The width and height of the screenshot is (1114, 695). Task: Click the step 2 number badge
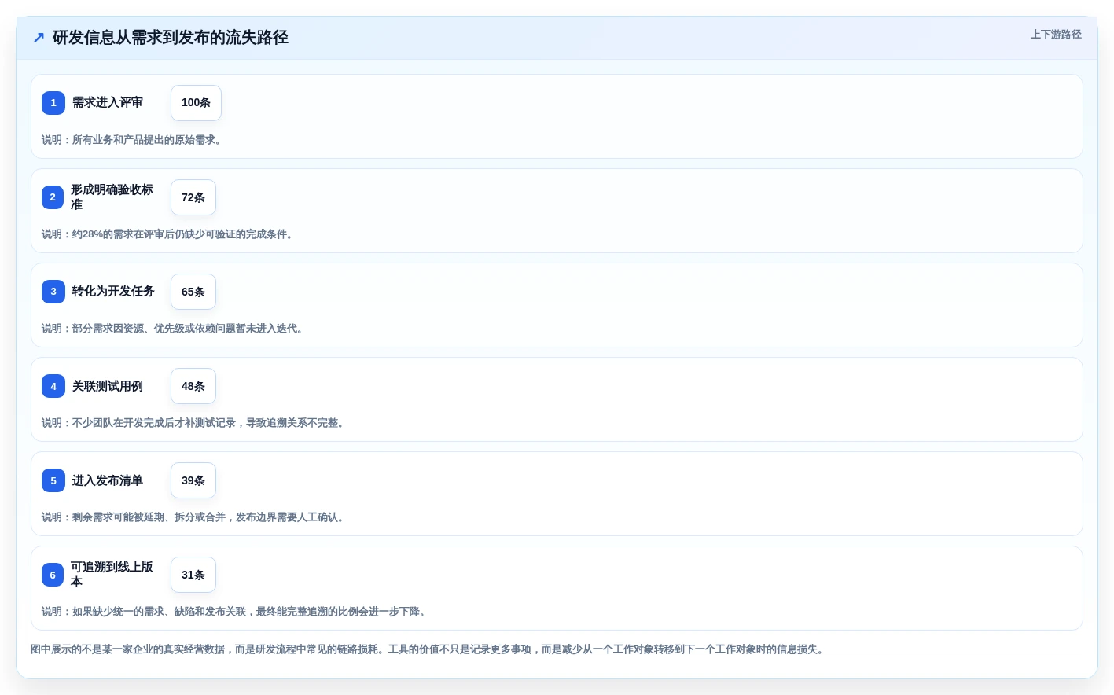point(53,197)
